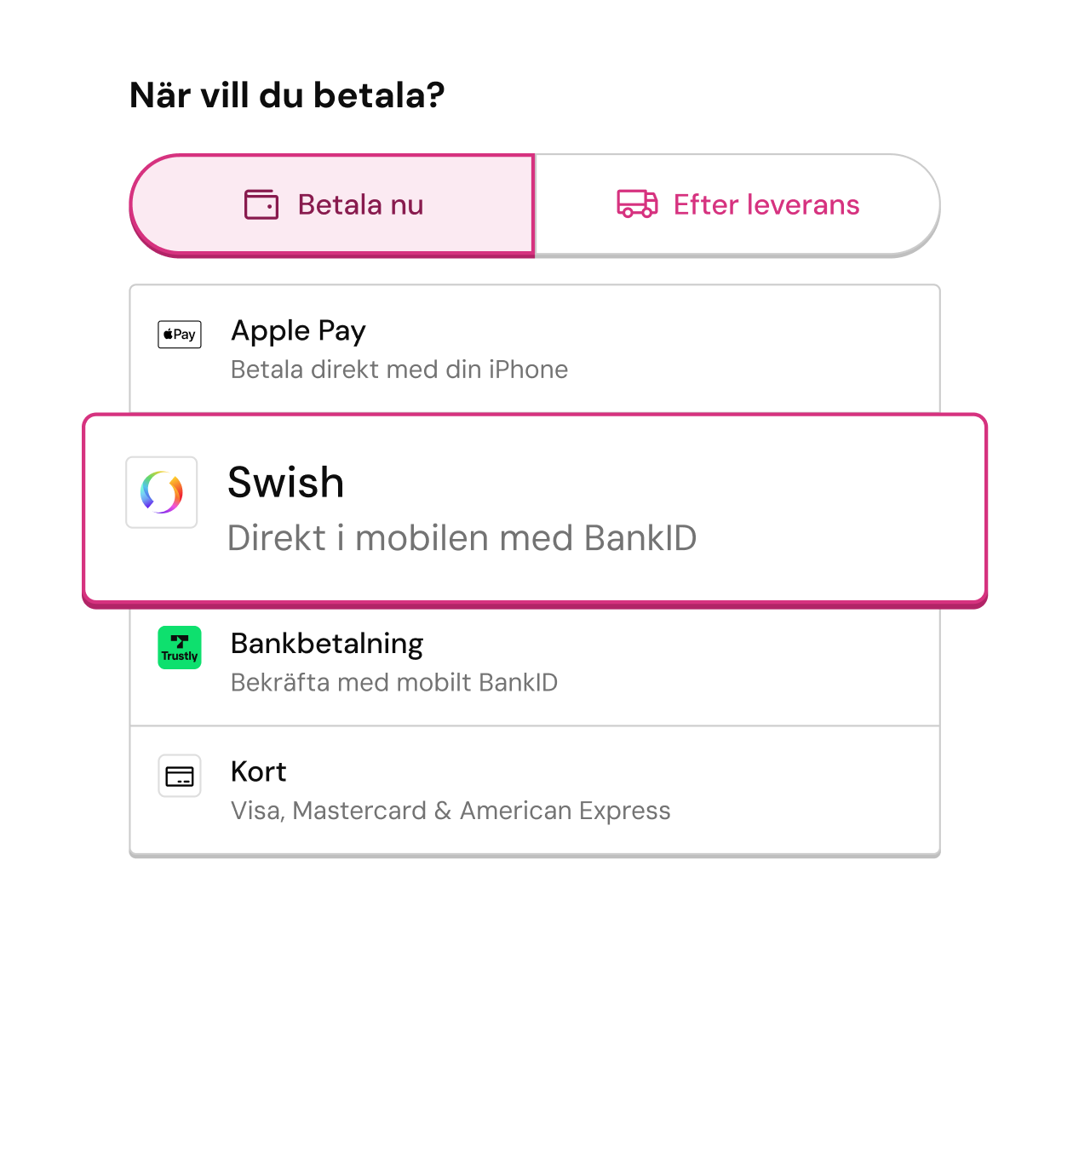This screenshot has height=1158, width=1073.
Task: Click the wallet icon in Betala nu
Action: pyautogui.click(x=261, y=204)
